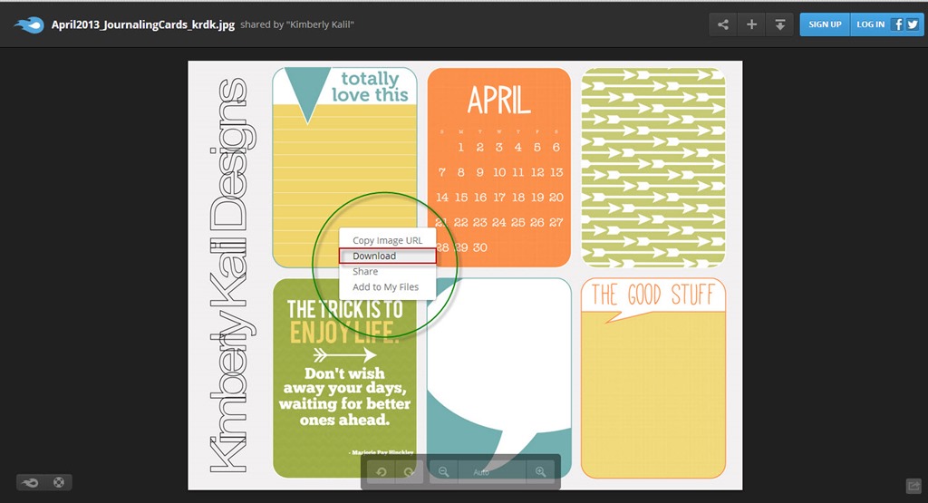Click the plus icon to add file
Screen dimensions: 928x503
tap(751, 24)
